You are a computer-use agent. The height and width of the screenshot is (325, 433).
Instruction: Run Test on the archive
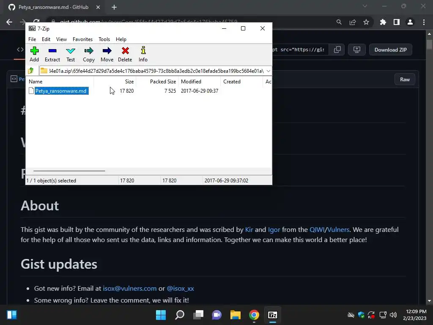71,54
